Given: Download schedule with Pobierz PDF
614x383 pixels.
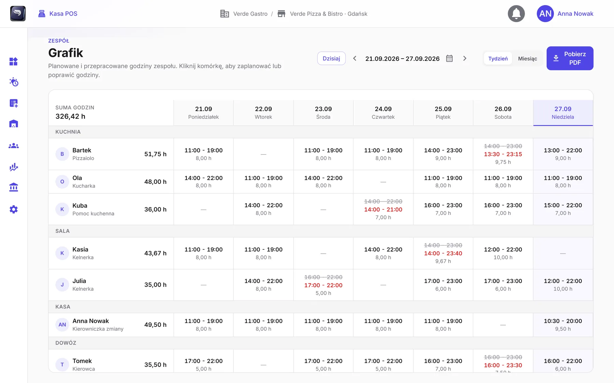Looking at the screenshot, I should [x=570, y=58].
